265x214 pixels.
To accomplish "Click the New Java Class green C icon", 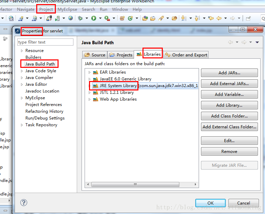I will pyautogui.click(x=130, y=18).
